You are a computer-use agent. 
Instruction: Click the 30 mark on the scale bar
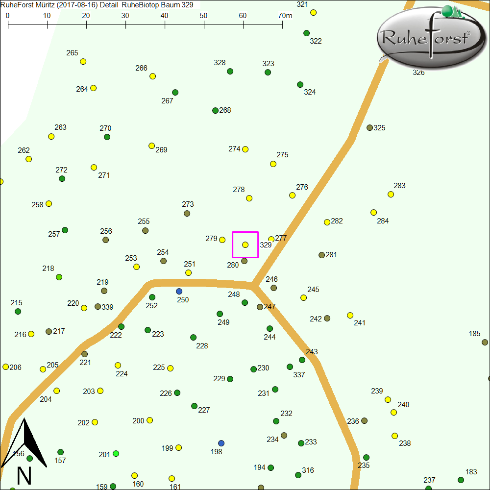125,16
